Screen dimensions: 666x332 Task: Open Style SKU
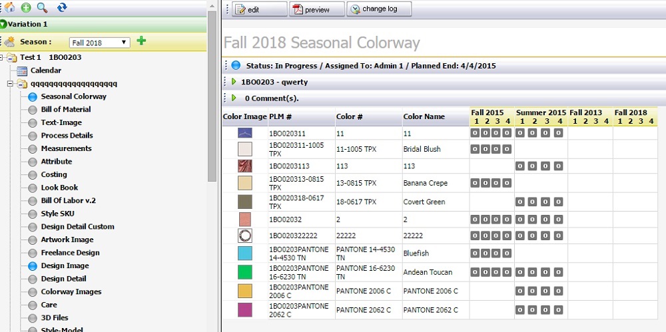(57, 214)
